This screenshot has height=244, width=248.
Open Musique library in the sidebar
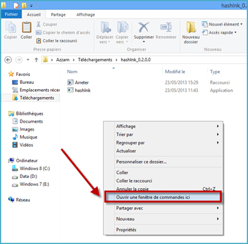(24, 137)
